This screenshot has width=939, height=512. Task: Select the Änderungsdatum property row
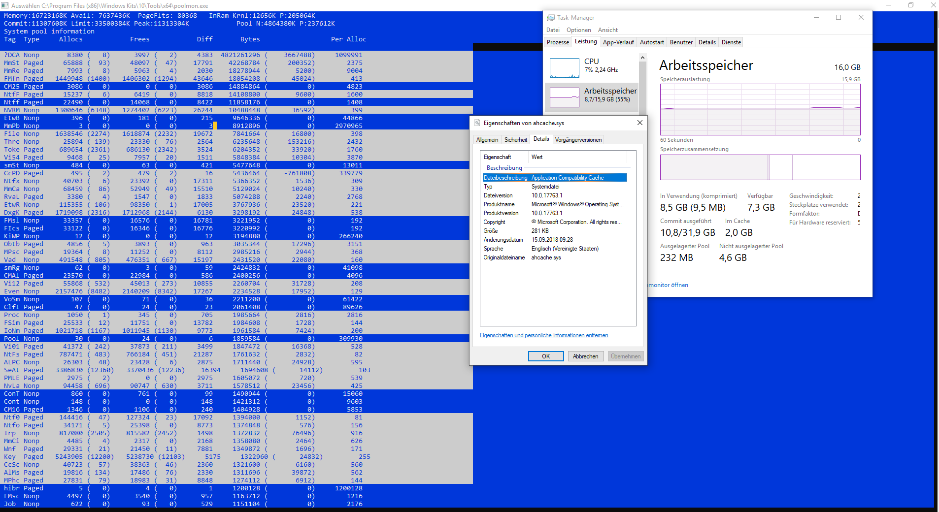click(555, 240)
